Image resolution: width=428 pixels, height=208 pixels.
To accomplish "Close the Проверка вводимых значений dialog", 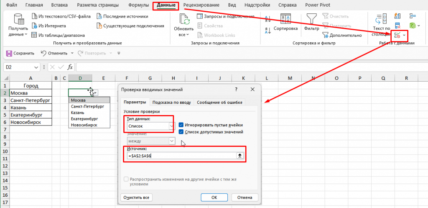I will click(x=252, y=90).
